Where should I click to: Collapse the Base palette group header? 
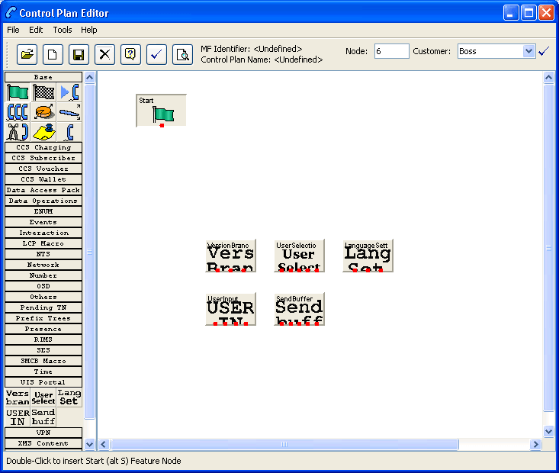click(43, 77)
